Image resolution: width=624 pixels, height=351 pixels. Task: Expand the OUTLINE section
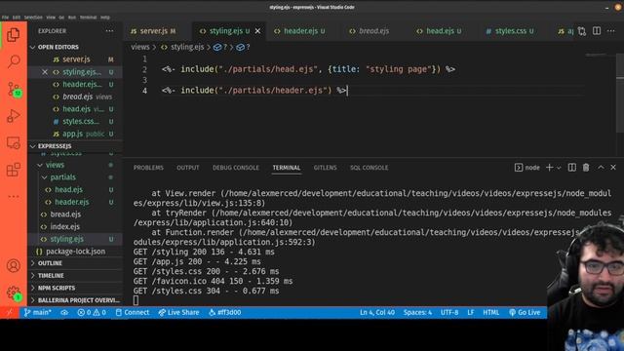click(x=76, y=263)
